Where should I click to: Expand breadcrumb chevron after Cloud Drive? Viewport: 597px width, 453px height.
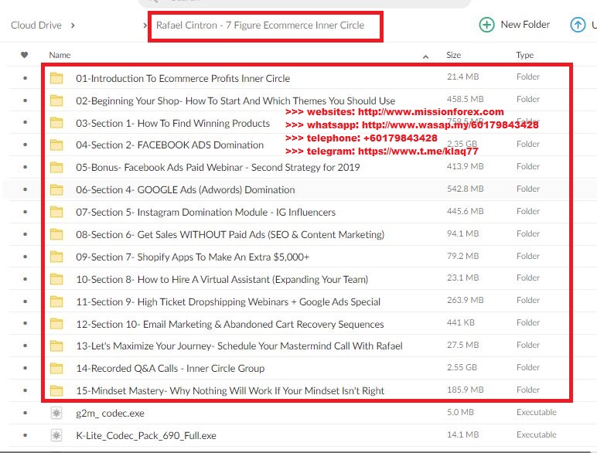pyautogui.click(x=73, y=26)
